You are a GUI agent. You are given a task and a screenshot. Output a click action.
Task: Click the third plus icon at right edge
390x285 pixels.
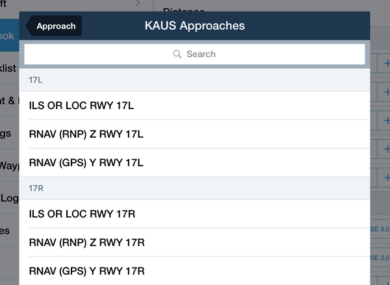(x=387, y=121)
